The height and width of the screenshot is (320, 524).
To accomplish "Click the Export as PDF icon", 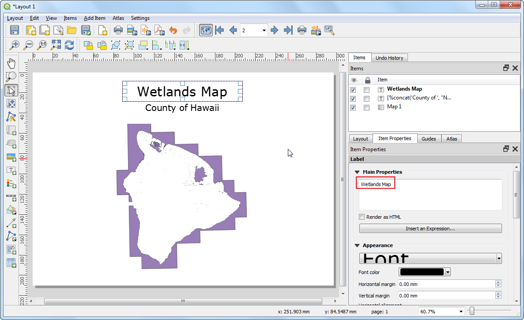I will (x=159, y=30).
